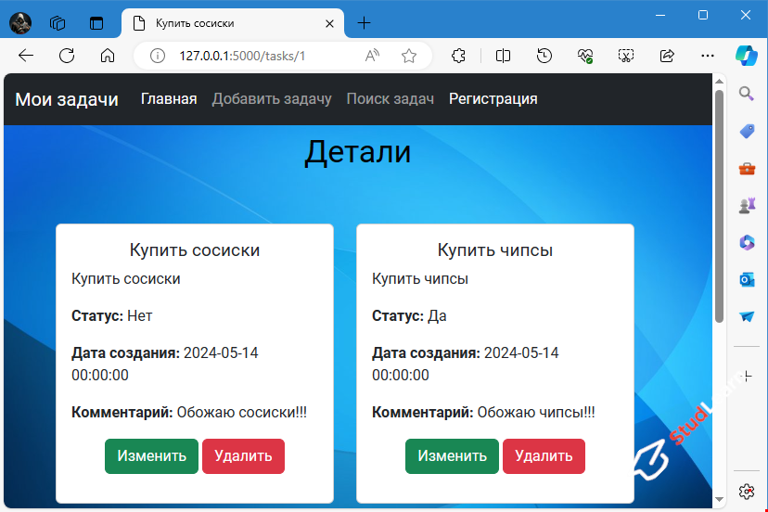768x512 pixels.
Task: Open a new tab with plus icon
Action: tap(364, 23)
